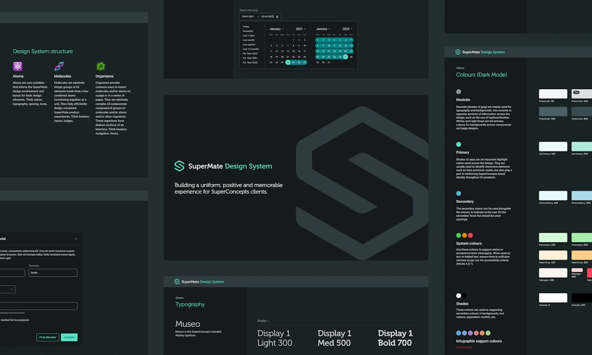The width and height of the screenshot is (592, 355).
Task: Click the start date in the date range field
Action: click(x=248, y=16)
